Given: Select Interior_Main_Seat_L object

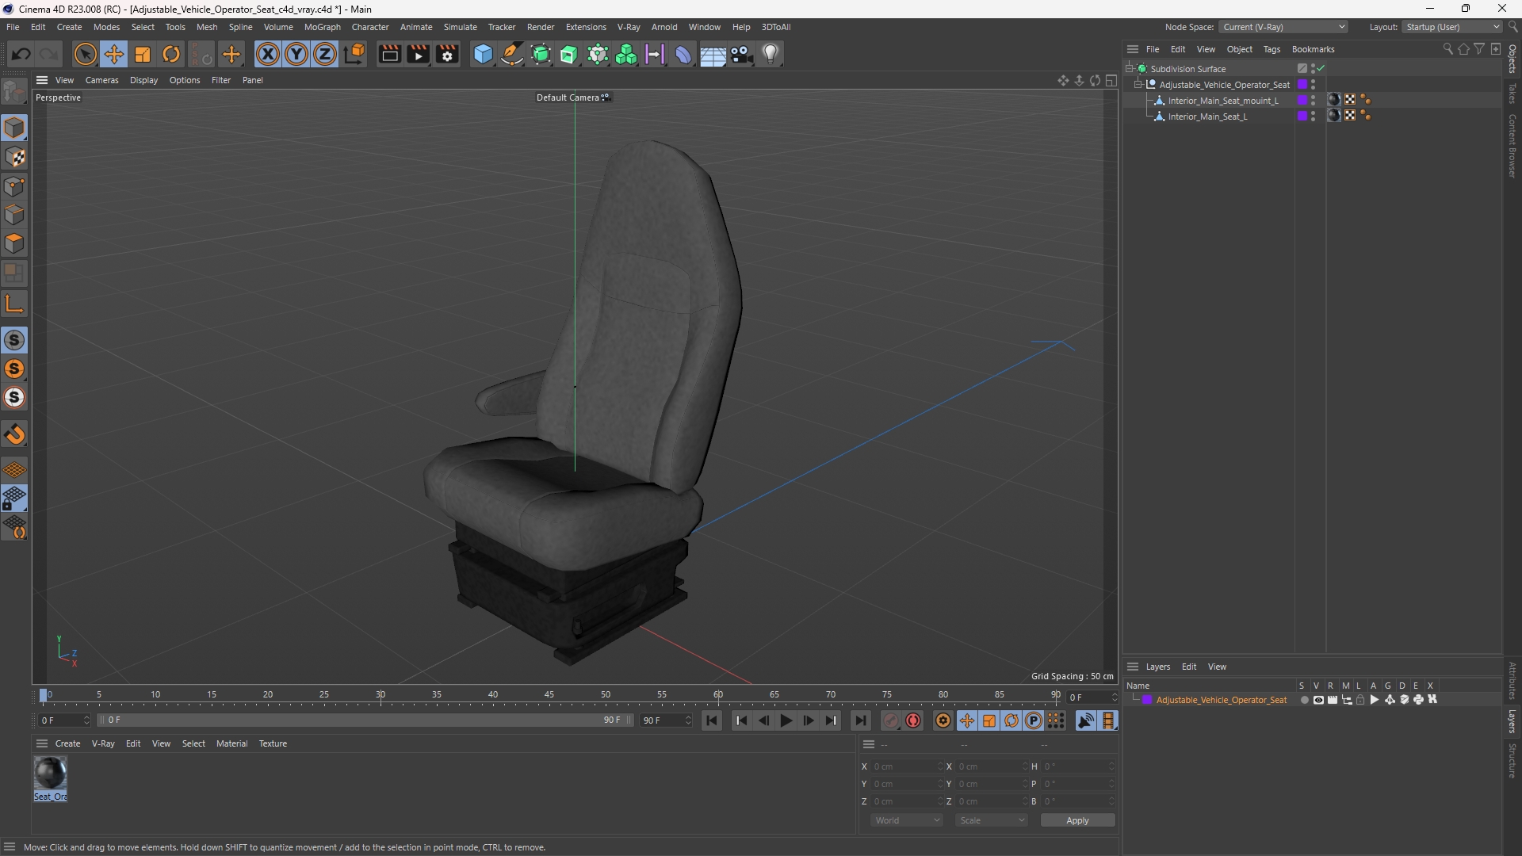Looking at the screenshot, I should point(1207,117).
